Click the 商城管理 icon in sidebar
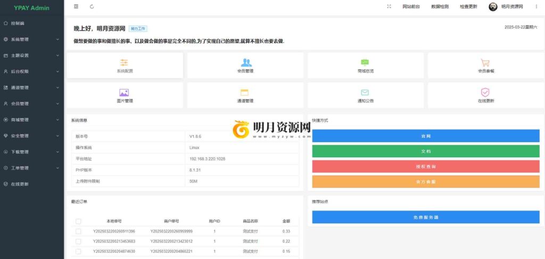The width and height of the screenshot is (545, 259). coord(5,120)
